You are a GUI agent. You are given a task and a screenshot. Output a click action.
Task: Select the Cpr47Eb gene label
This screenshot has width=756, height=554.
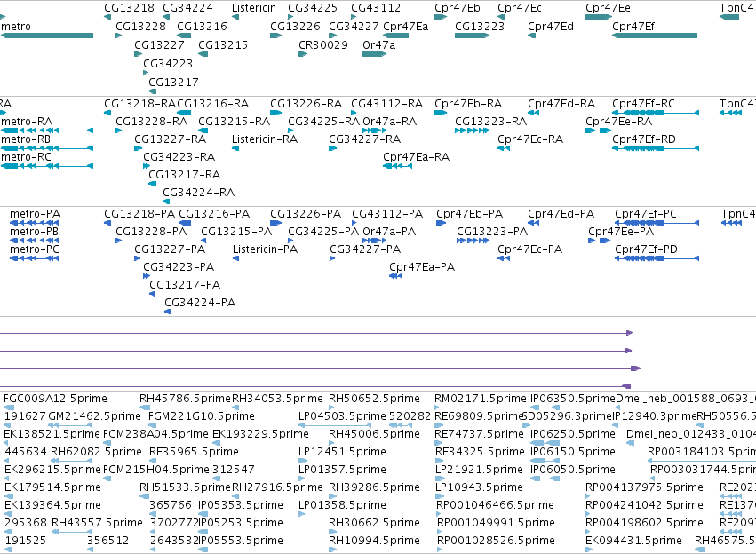(x=458, y=8)
